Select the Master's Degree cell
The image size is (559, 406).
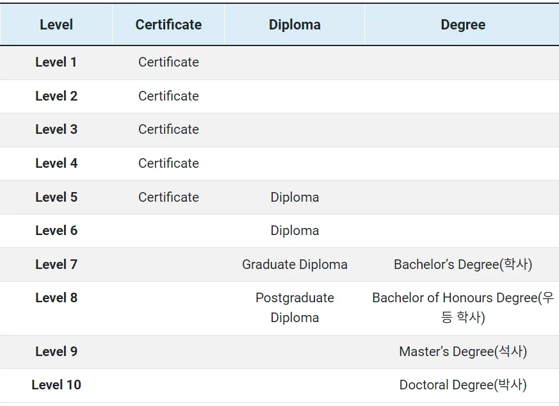pyautogui.click(x=462, y=352)
